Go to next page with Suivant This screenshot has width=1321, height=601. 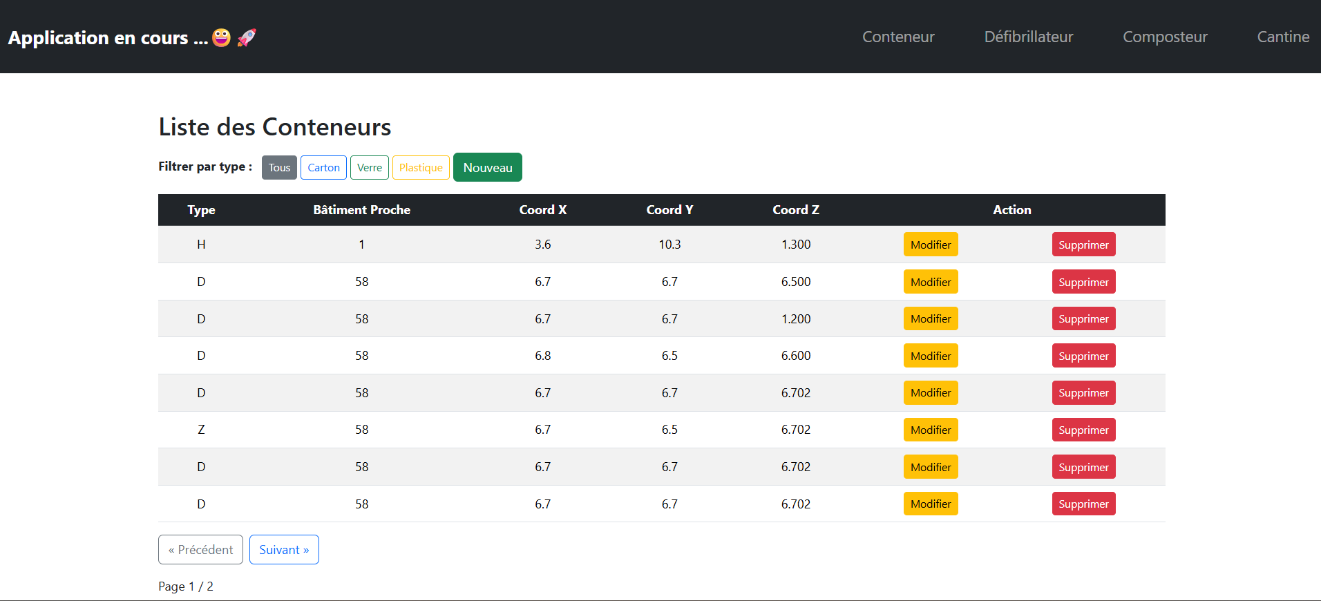tap(284, 550)
